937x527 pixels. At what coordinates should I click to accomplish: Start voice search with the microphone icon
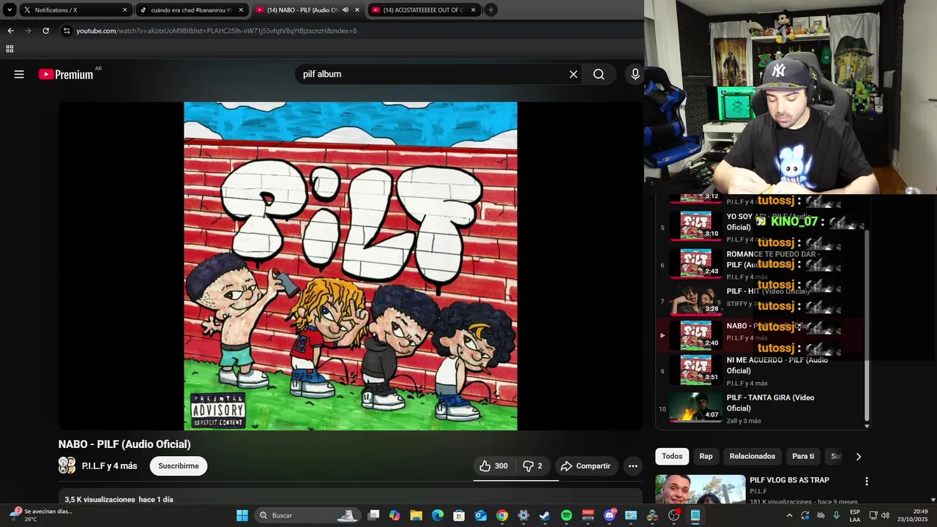[635, 74]
